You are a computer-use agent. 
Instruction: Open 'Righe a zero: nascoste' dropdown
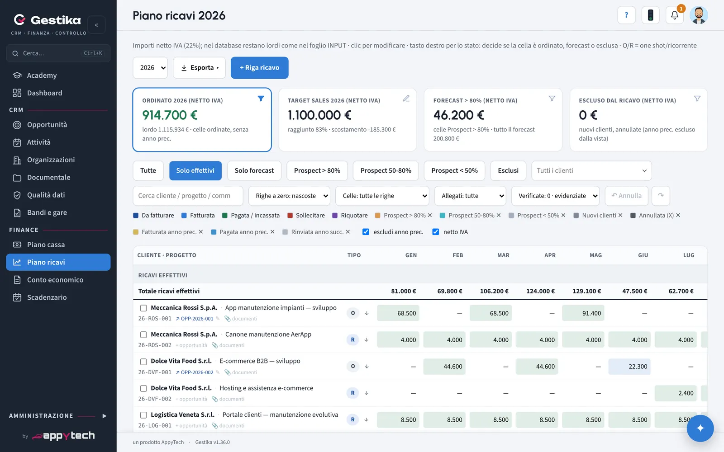coord(289,196)
